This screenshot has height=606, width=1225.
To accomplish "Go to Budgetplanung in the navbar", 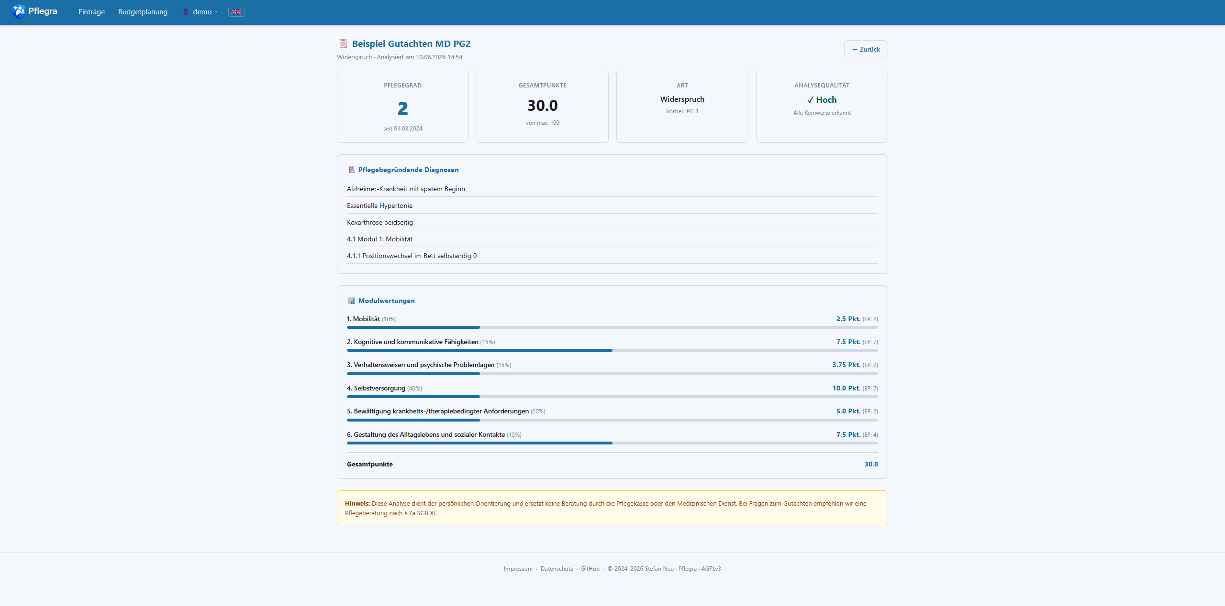I will point(143,12).
